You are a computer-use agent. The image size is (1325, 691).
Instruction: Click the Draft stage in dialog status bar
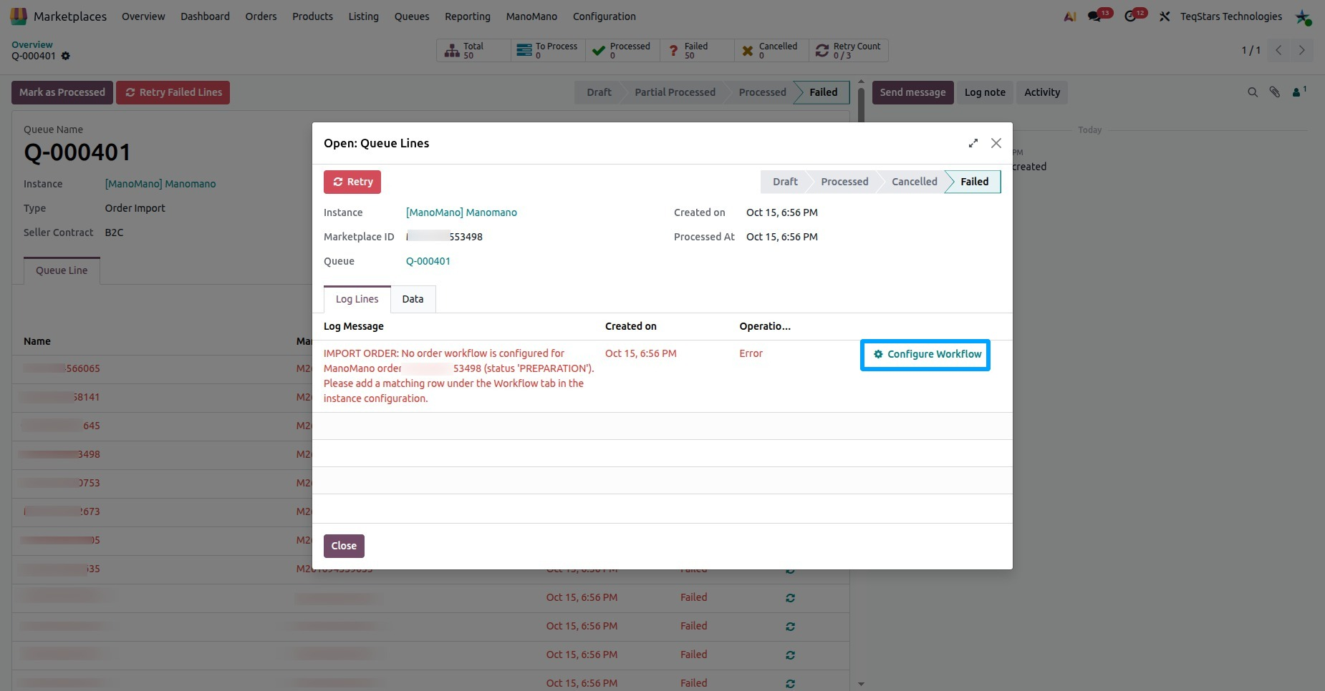pos(785,182)
